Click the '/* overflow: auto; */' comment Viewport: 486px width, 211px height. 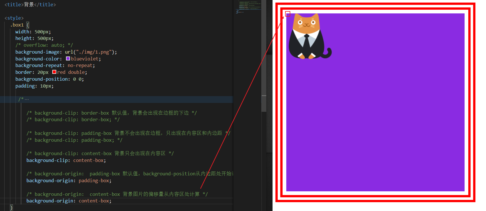(44, 45)
